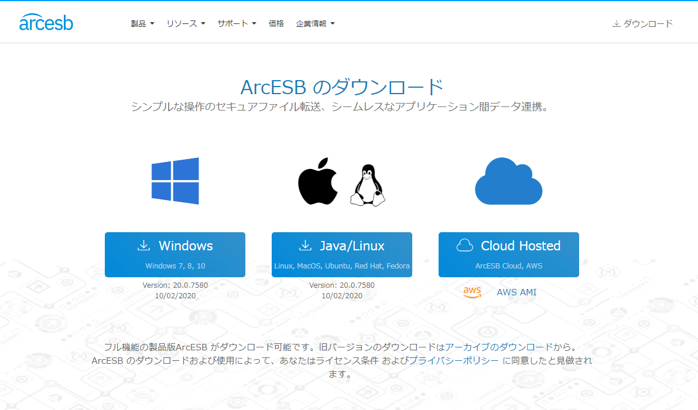
Task: Click the Apple logo icon
Action: [317, 181]
